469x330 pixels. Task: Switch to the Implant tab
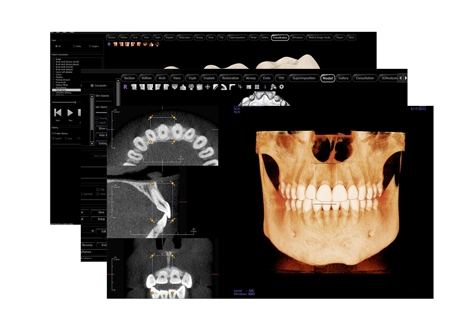pos(209,78)
